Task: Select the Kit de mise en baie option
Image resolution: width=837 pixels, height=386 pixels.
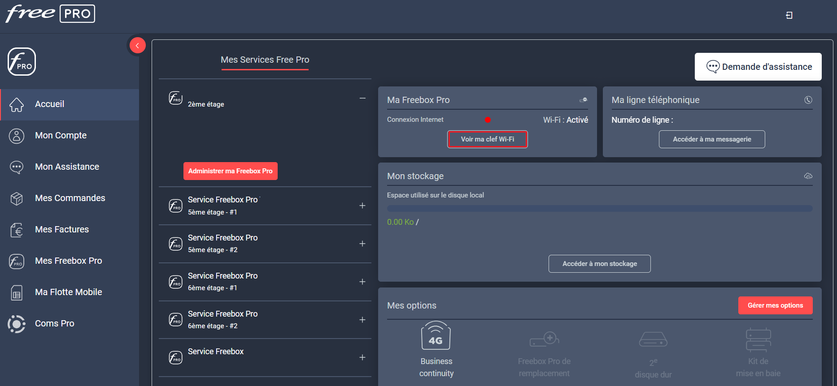Action: point(758,353)
